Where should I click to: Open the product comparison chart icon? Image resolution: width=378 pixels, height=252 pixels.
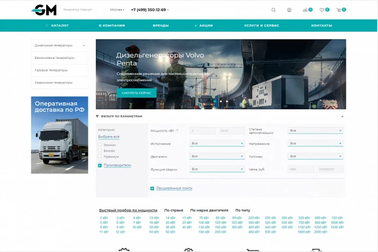pyautogui.click(x=305, y=10)
